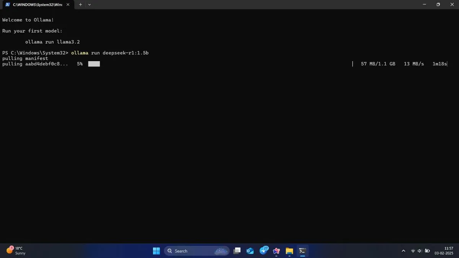The image size is (459, 258).
Task: Click the '13 MB/s' speed value
Action: 414,64
